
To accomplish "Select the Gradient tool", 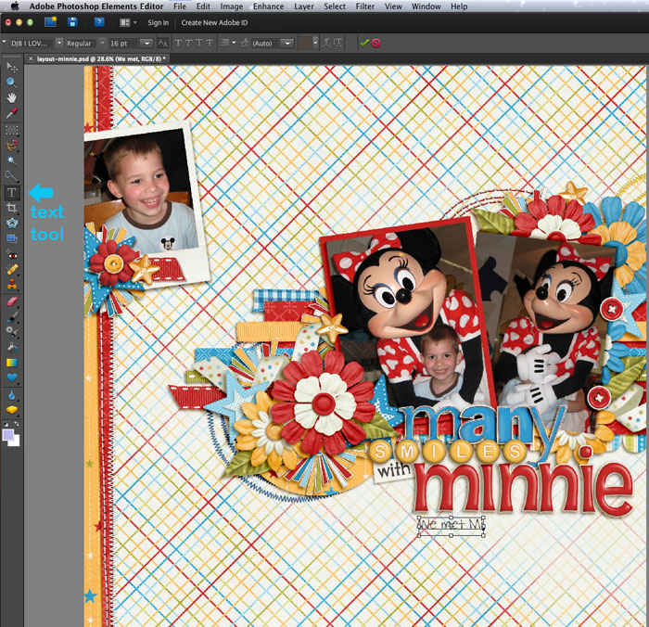I will (x=11, y=363).
